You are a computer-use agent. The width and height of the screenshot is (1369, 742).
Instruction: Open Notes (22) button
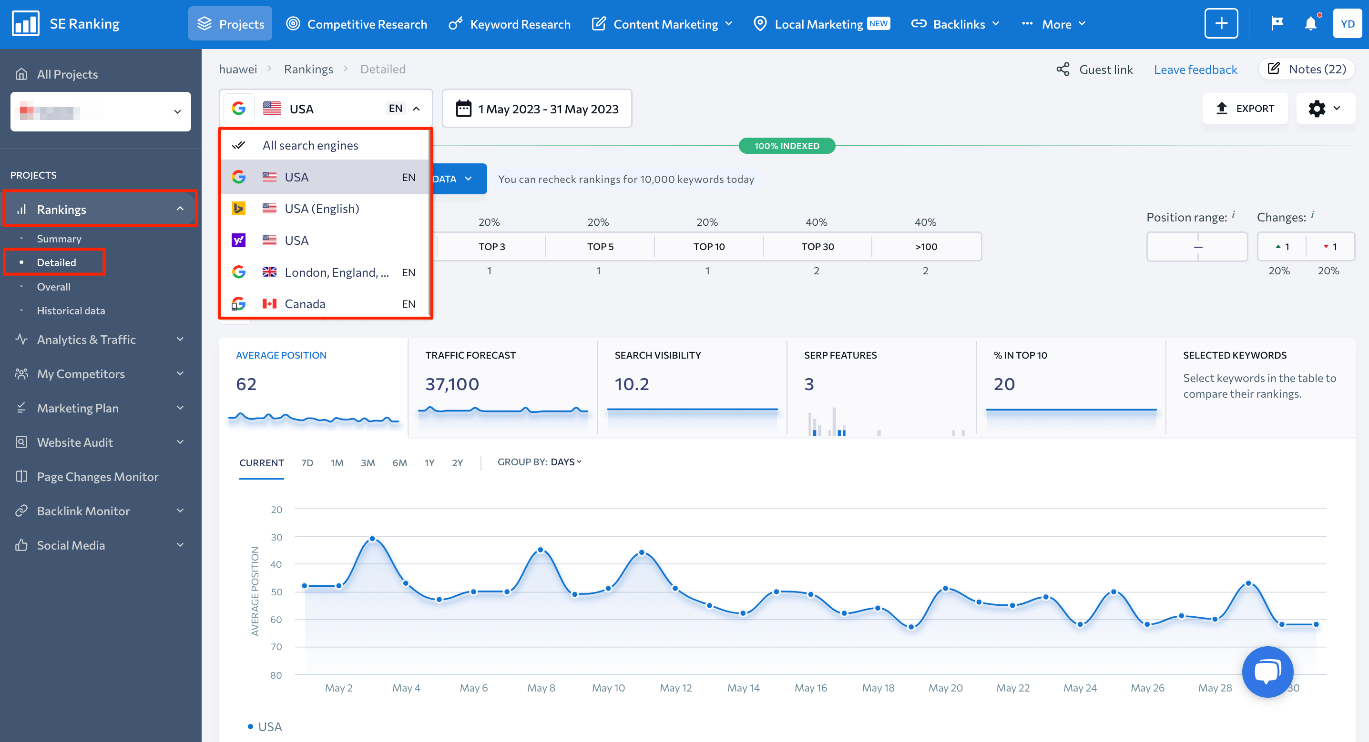[x=1306, y=69]
